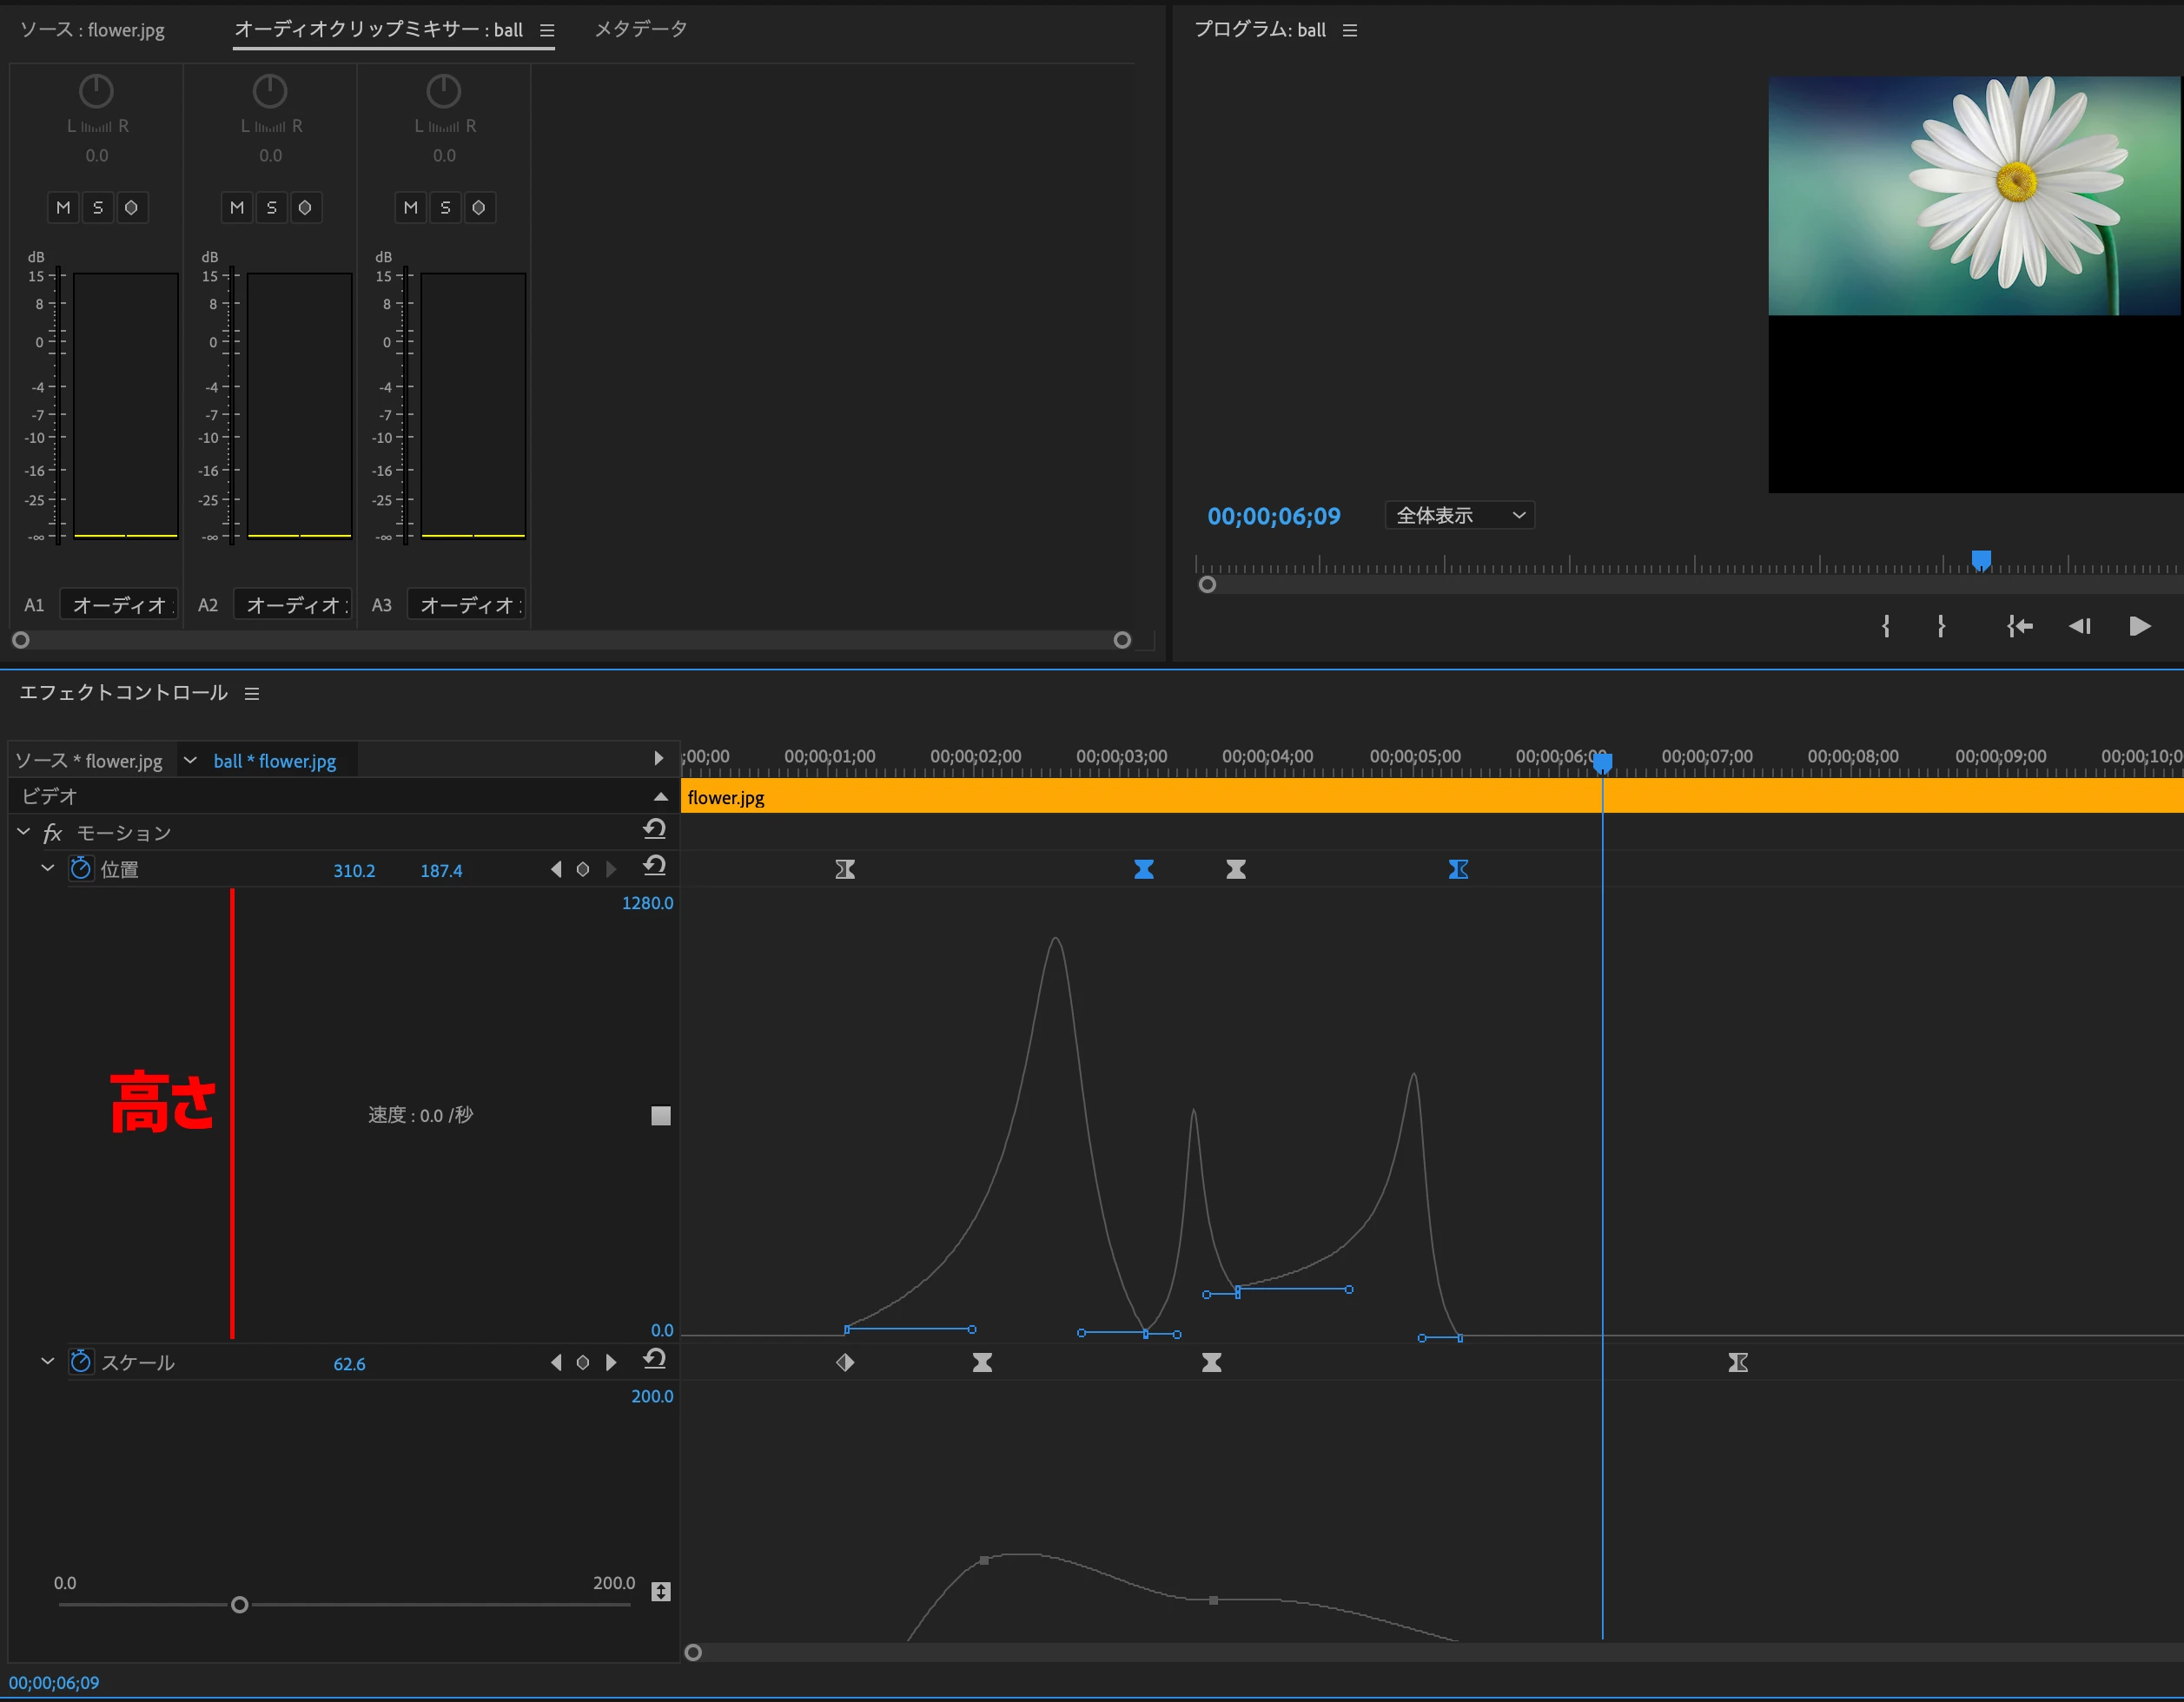
Task: Click the ソース * flower.jpg master clip label
Action: pos(89,762)
